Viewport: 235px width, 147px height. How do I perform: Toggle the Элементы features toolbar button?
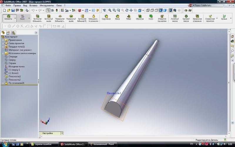[8, 17]
